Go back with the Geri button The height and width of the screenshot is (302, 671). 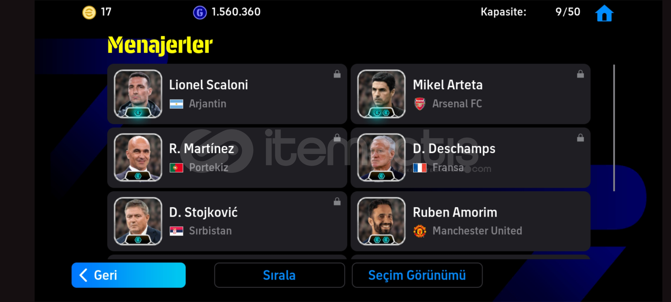129,275
